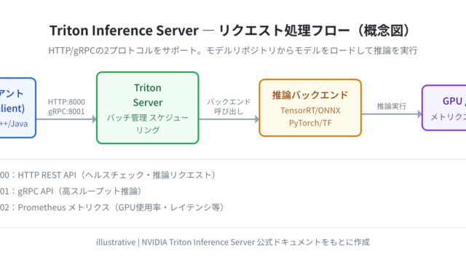The image size is (466, 262).
Task: Click the メトリクス text in GPU box
Action: [449, 117]
